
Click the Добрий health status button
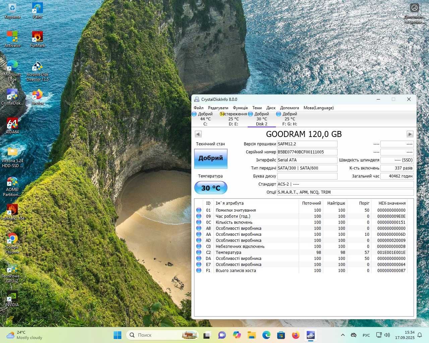tap(211, 158)
